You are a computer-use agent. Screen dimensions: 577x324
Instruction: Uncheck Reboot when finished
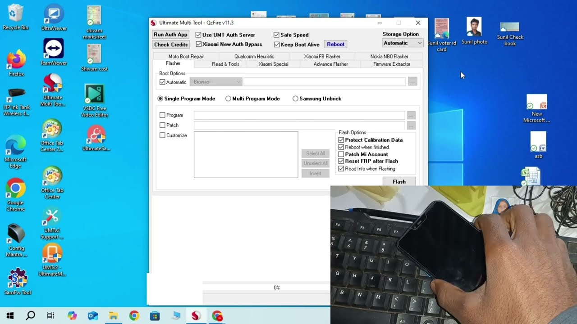click(364, 147)
